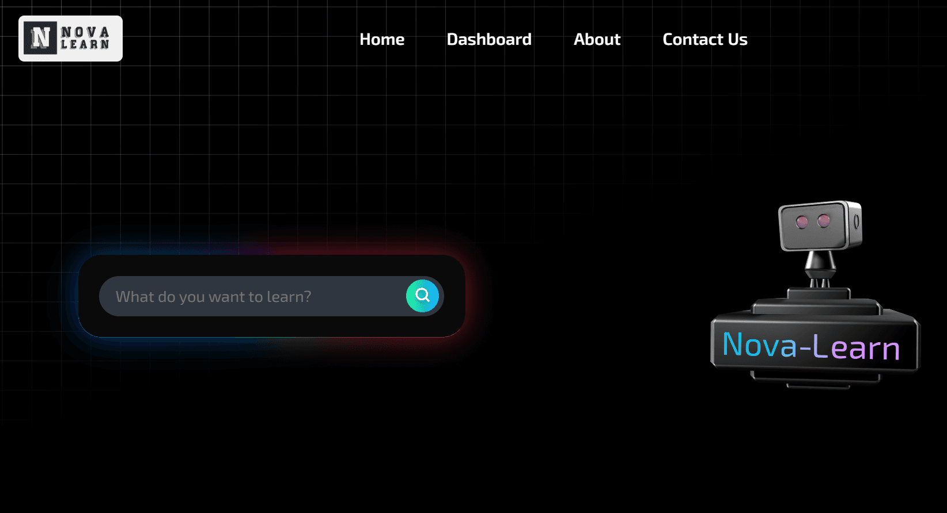This screenshot has height=513, width=947.
Task: Click the purple "Learn" word on robot sign
Action: click(856, 347)
